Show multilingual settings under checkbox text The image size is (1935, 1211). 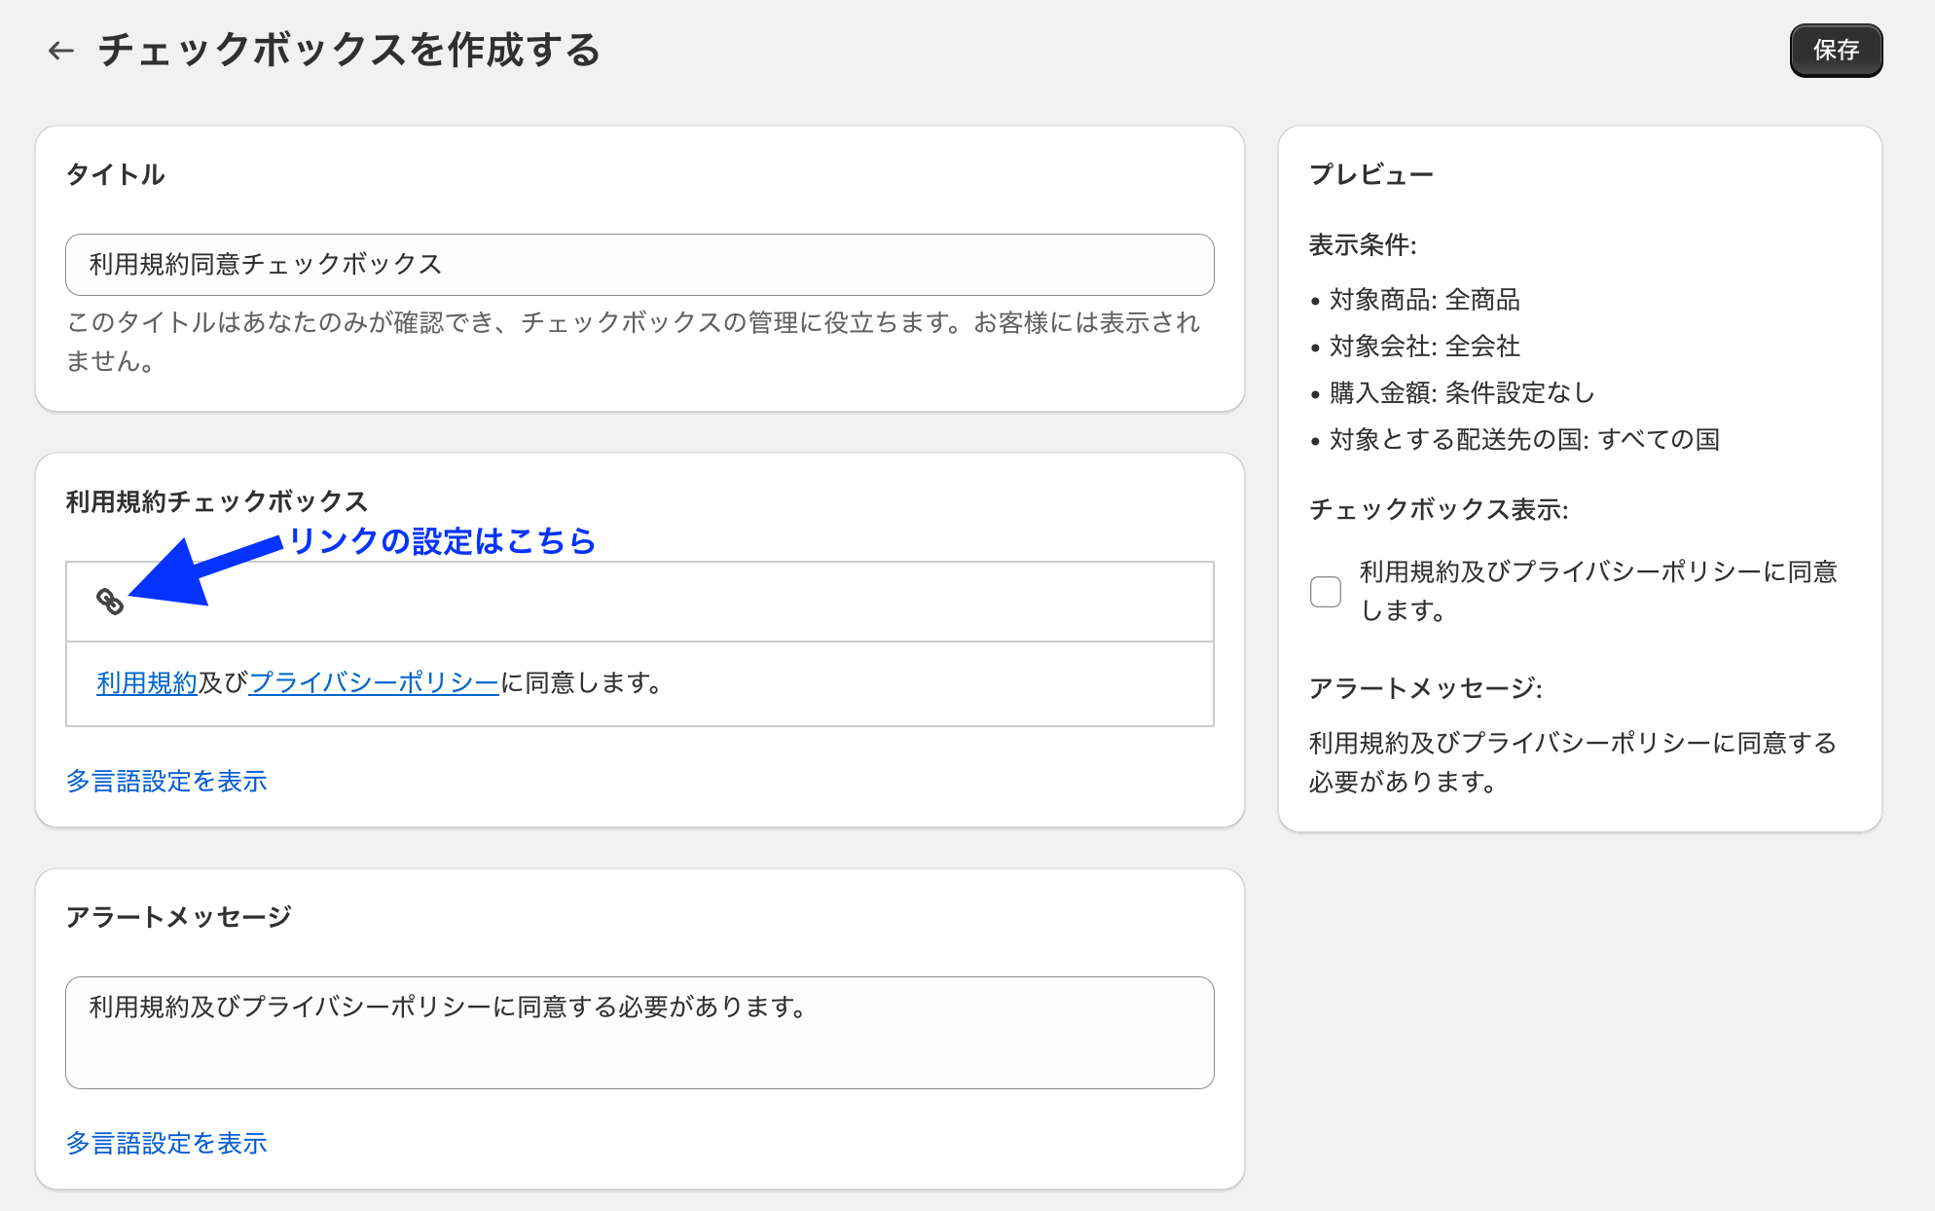click(x=166, y=781)
